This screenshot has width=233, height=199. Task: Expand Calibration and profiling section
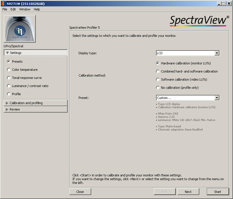(x=36, y=103)
